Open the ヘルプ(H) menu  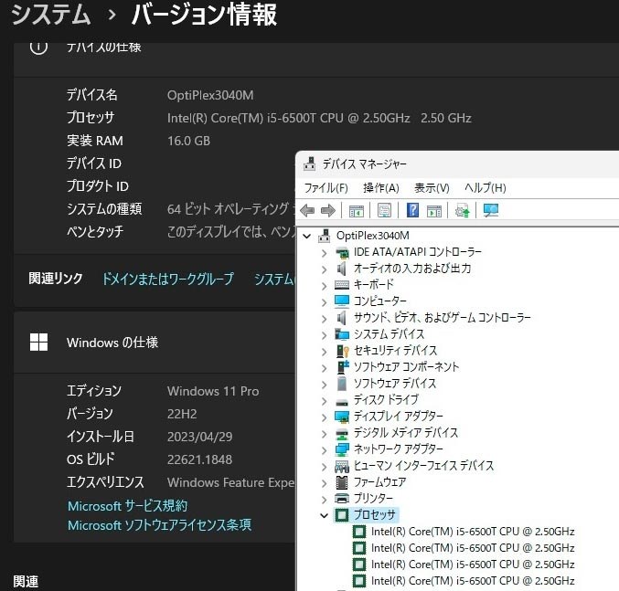pos(486,188)
